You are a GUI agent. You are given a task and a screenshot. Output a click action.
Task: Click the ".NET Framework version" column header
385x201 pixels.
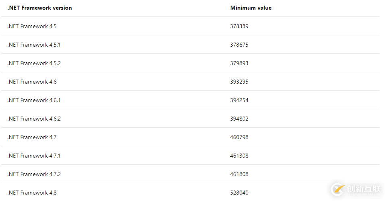tap(39, 8)
